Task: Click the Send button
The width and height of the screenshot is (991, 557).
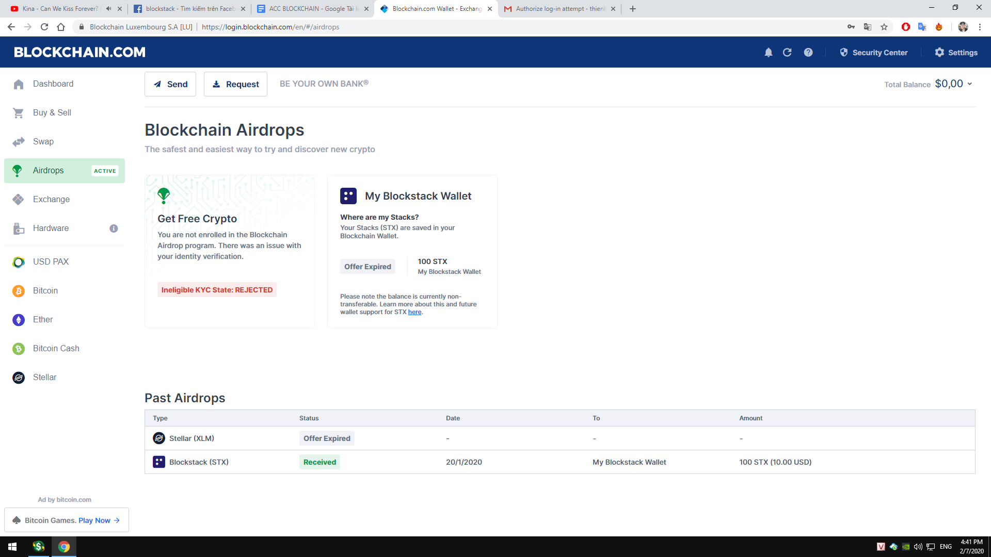Action: pyautogui.click(x=170, y=84)
